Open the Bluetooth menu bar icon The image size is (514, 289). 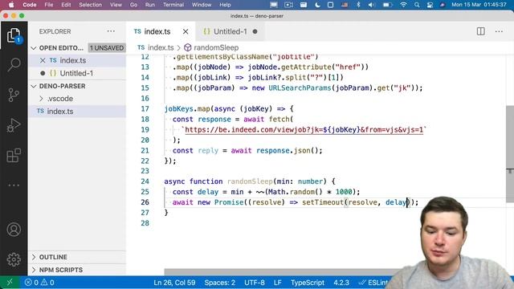358,5
